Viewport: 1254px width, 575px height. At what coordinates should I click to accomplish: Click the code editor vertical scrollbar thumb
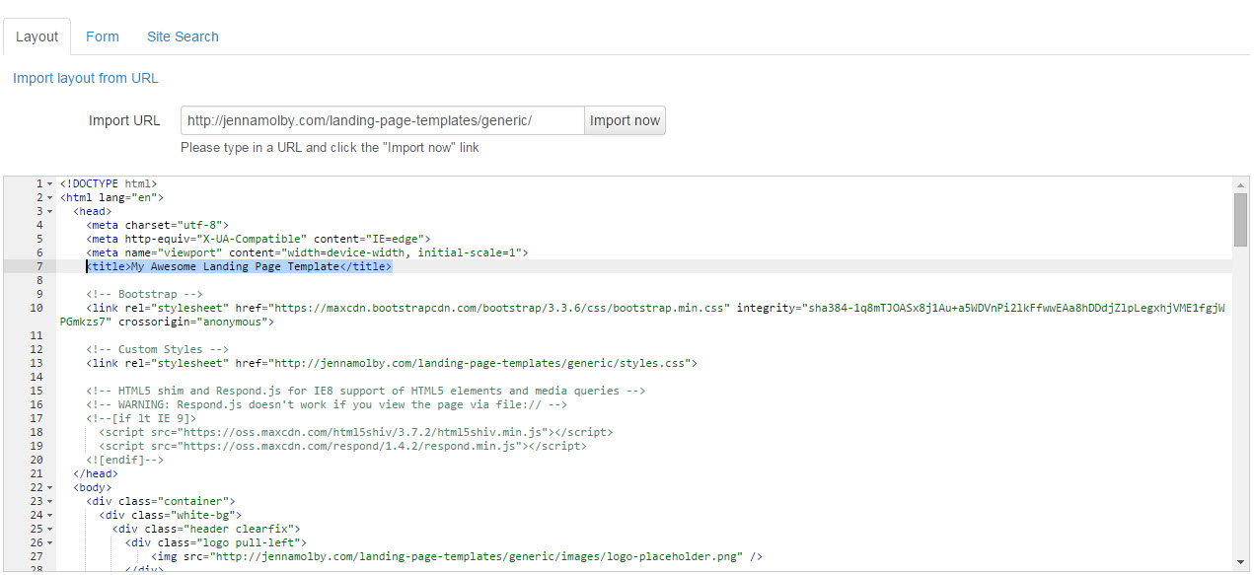click(x=1240, y=219)
